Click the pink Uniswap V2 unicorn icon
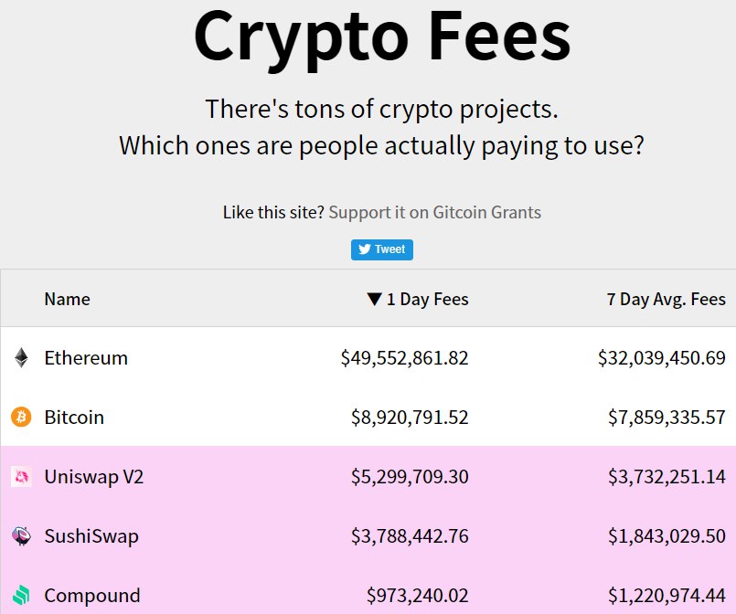Viewport: 736px width, 614px height. pos(21,477)
